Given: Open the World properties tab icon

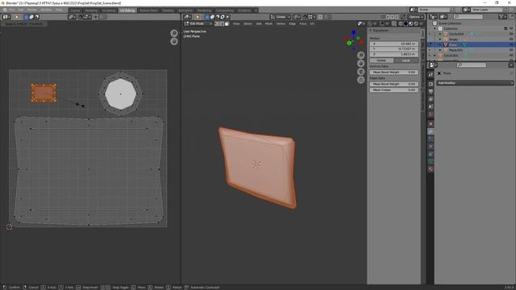Looking at the screenshot, I should pyautogui.click(x=431, y=114).
